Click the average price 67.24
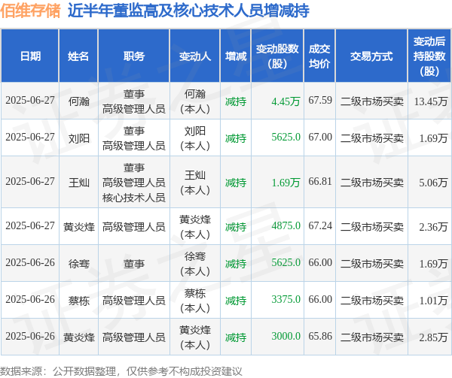The height and width of the screenshot is (378, 452). 320,226
